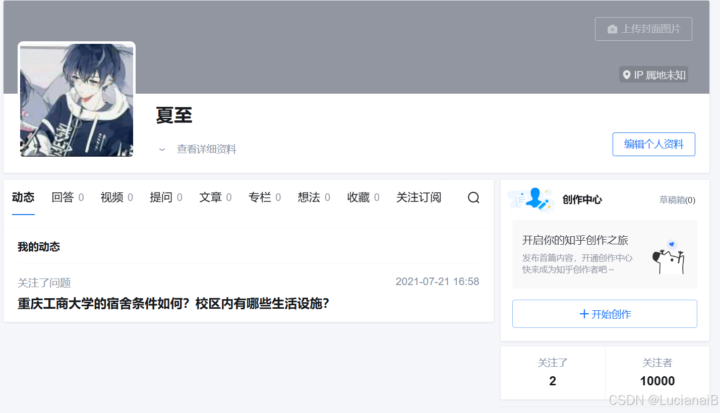720x413 pixels.
Task: Click the 创作中心 illustration icon
Action: [x=531, y=199]
